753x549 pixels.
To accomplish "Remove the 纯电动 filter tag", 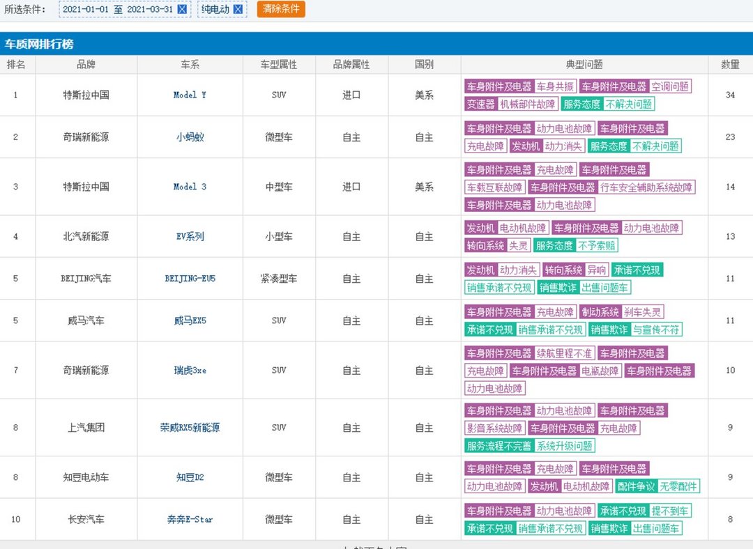I will click(238, 9).
